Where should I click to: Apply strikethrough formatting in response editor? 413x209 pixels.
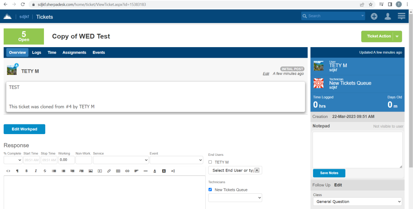(45, 171)
